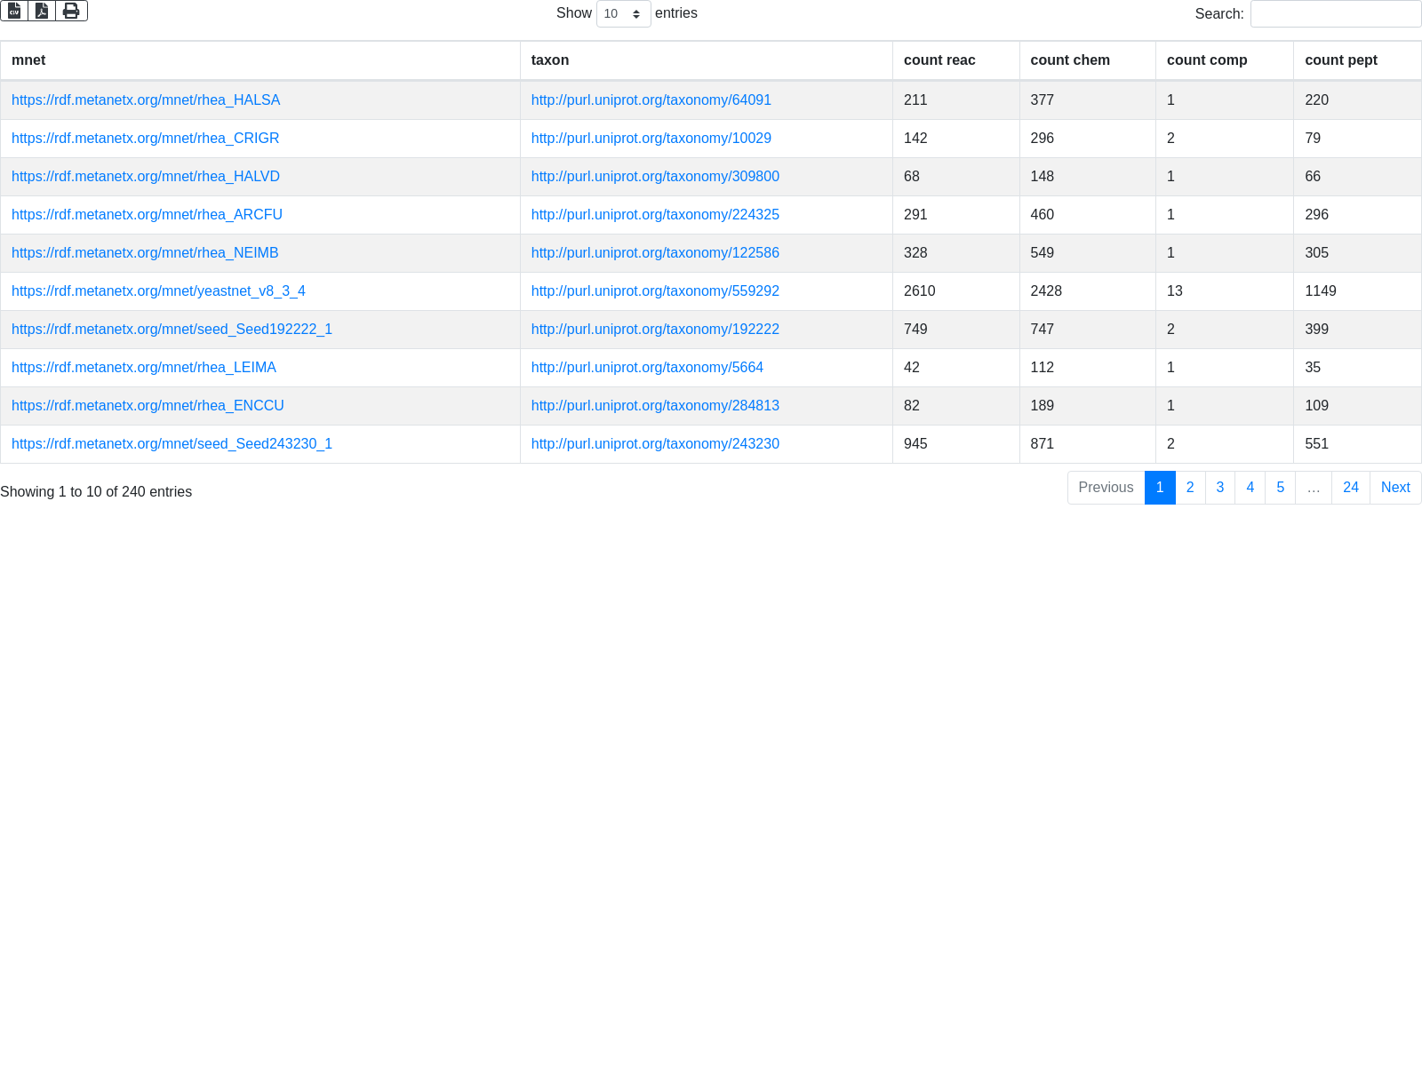Viewport: 1422px width, 1066px height.
Task: Click the print icon button
Action: click(71, 11)
